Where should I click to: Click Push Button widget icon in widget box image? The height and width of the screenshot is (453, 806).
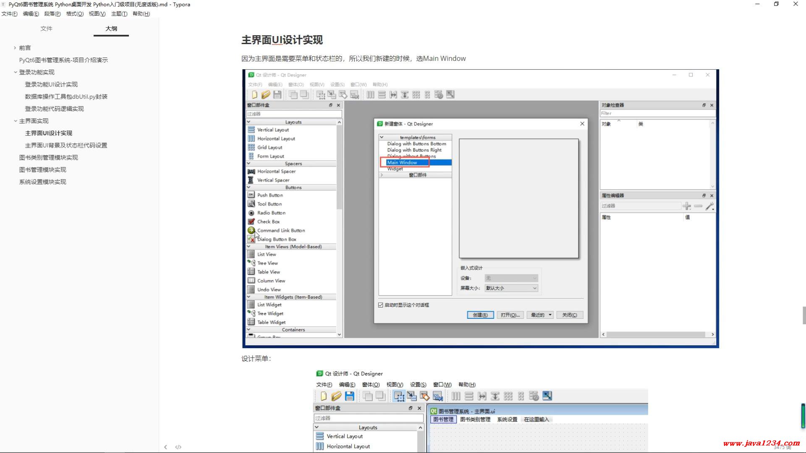pos(251,195)
